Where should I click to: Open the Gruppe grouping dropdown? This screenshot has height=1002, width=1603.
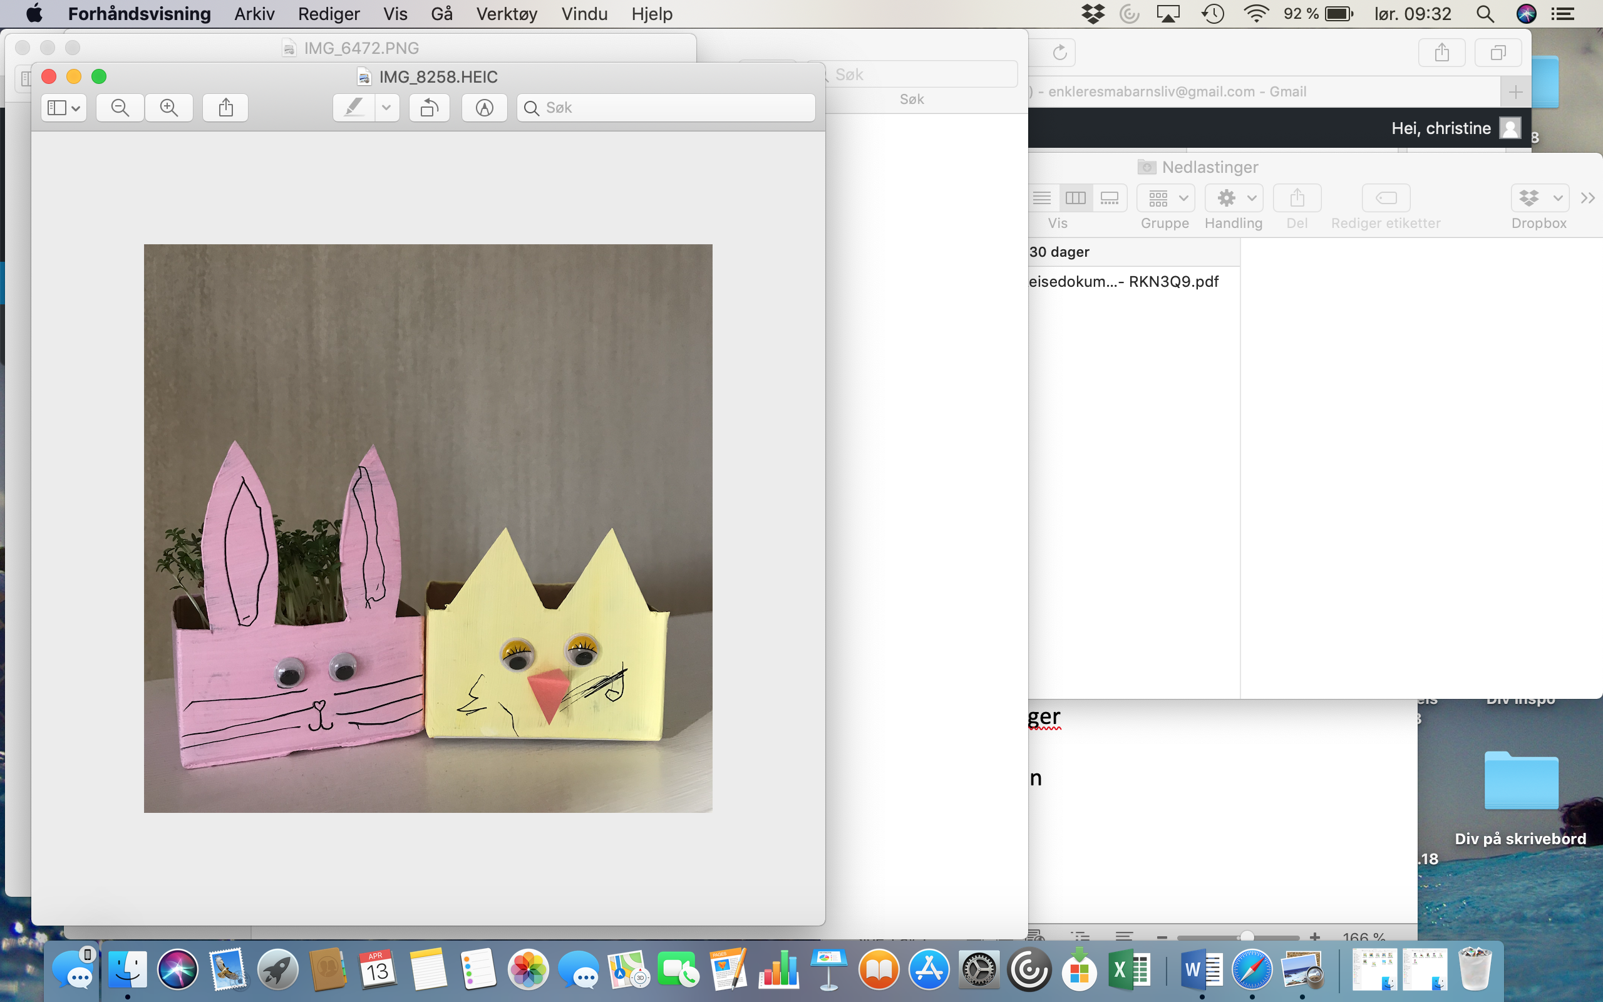[x=1166, y=197]
